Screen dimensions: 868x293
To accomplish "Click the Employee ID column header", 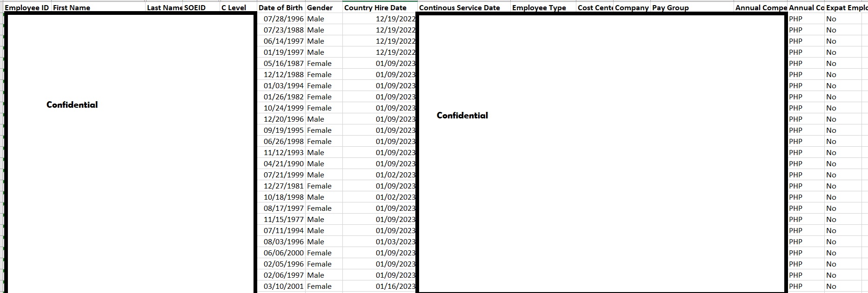I will (27, 7).
